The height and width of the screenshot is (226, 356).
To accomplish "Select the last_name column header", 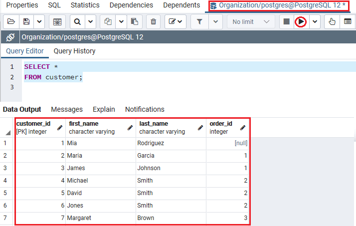I will point(171,128).
